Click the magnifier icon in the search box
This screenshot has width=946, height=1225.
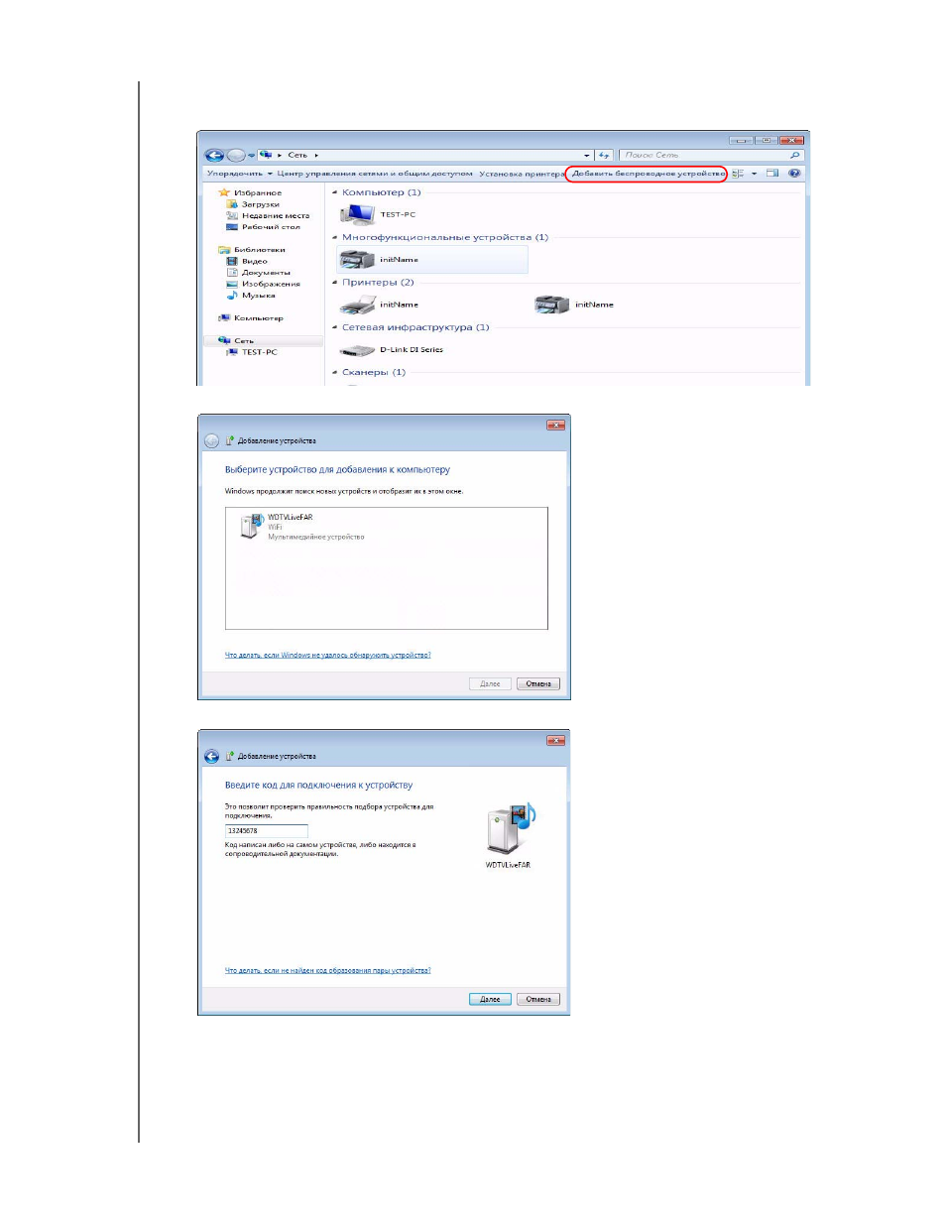(x=795, y=156)
